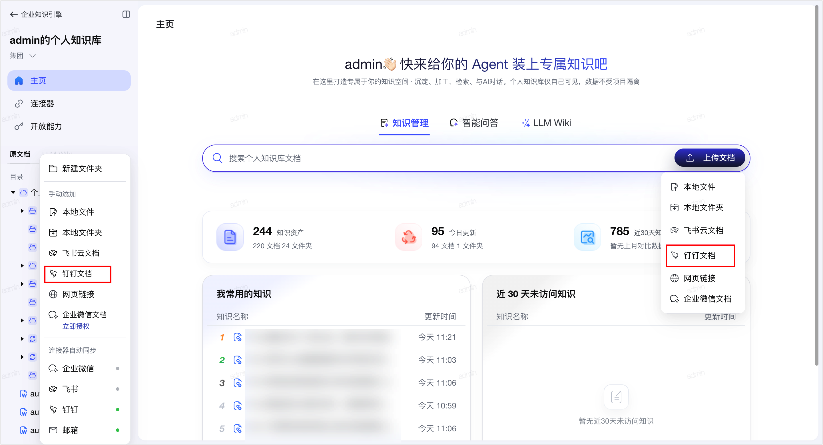The width and height of the screenshot is (823, 445).
Task: Select 本地文件 in the sidebar add menu
Action: point(85,212)
